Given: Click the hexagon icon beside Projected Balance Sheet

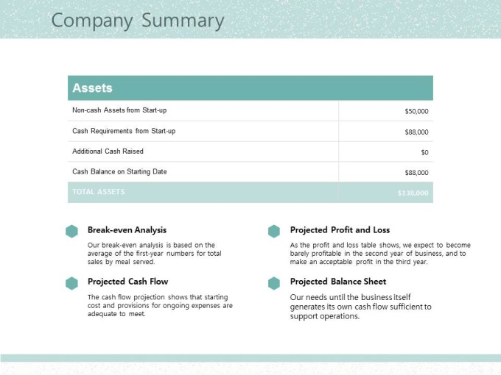Looking at the screenshot, I should click(x=274, y=283).
